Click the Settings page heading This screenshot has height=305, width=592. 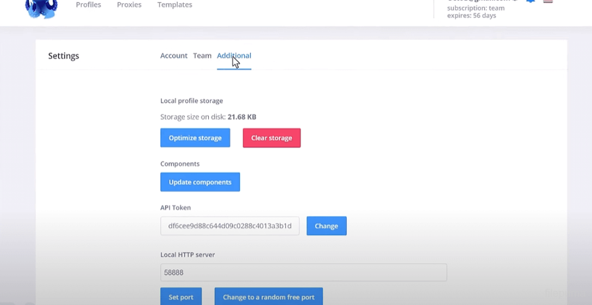point(64,56)
